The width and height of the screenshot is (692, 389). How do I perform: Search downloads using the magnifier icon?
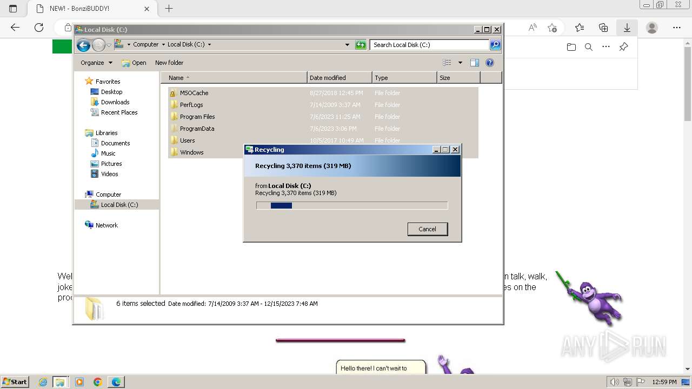pos(589,47)
